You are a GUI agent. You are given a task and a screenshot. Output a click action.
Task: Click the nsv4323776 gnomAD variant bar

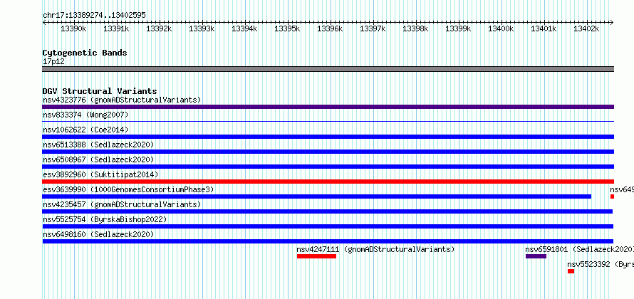pyautogui.click(x=328, y=107)
